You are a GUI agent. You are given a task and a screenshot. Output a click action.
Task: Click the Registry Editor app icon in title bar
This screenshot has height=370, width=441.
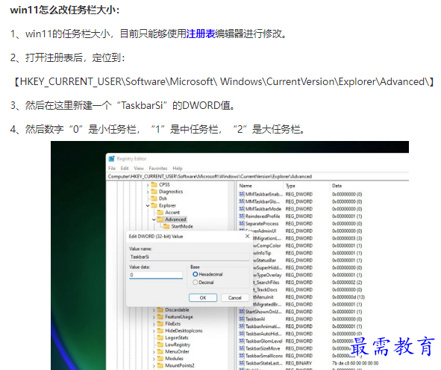pos(112,159)
